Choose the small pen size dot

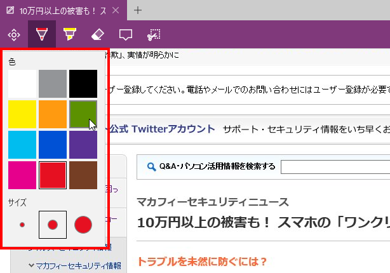tap(22, 224)
